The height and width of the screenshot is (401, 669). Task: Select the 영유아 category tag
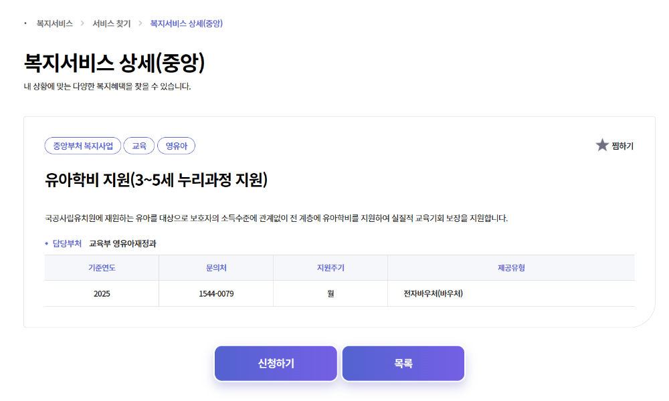[x=177, y=146]
